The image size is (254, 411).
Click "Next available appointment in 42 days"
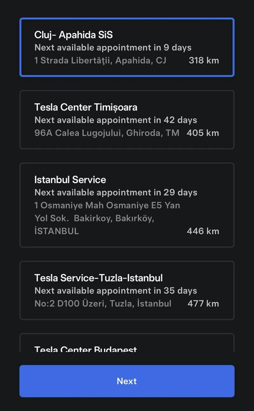click(116, 120)
